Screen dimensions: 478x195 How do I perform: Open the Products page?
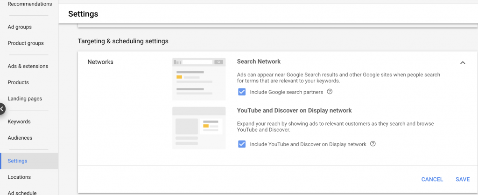18,82
